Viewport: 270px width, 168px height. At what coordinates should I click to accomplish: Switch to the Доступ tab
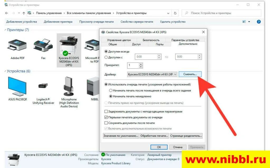(136, 44)
